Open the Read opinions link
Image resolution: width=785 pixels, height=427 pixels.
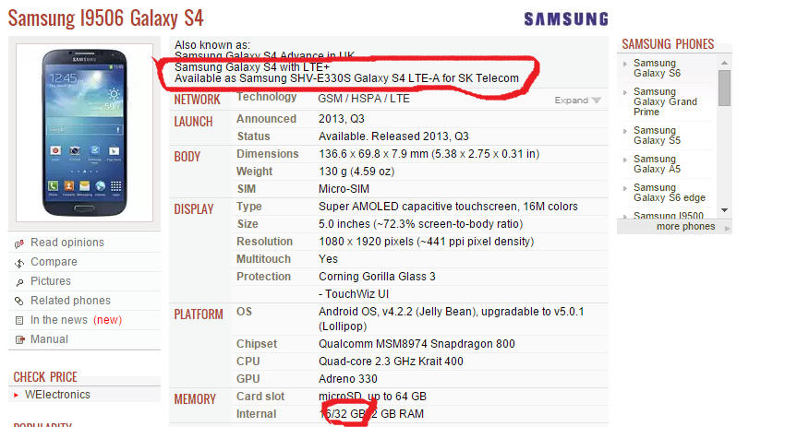point(67,243)
